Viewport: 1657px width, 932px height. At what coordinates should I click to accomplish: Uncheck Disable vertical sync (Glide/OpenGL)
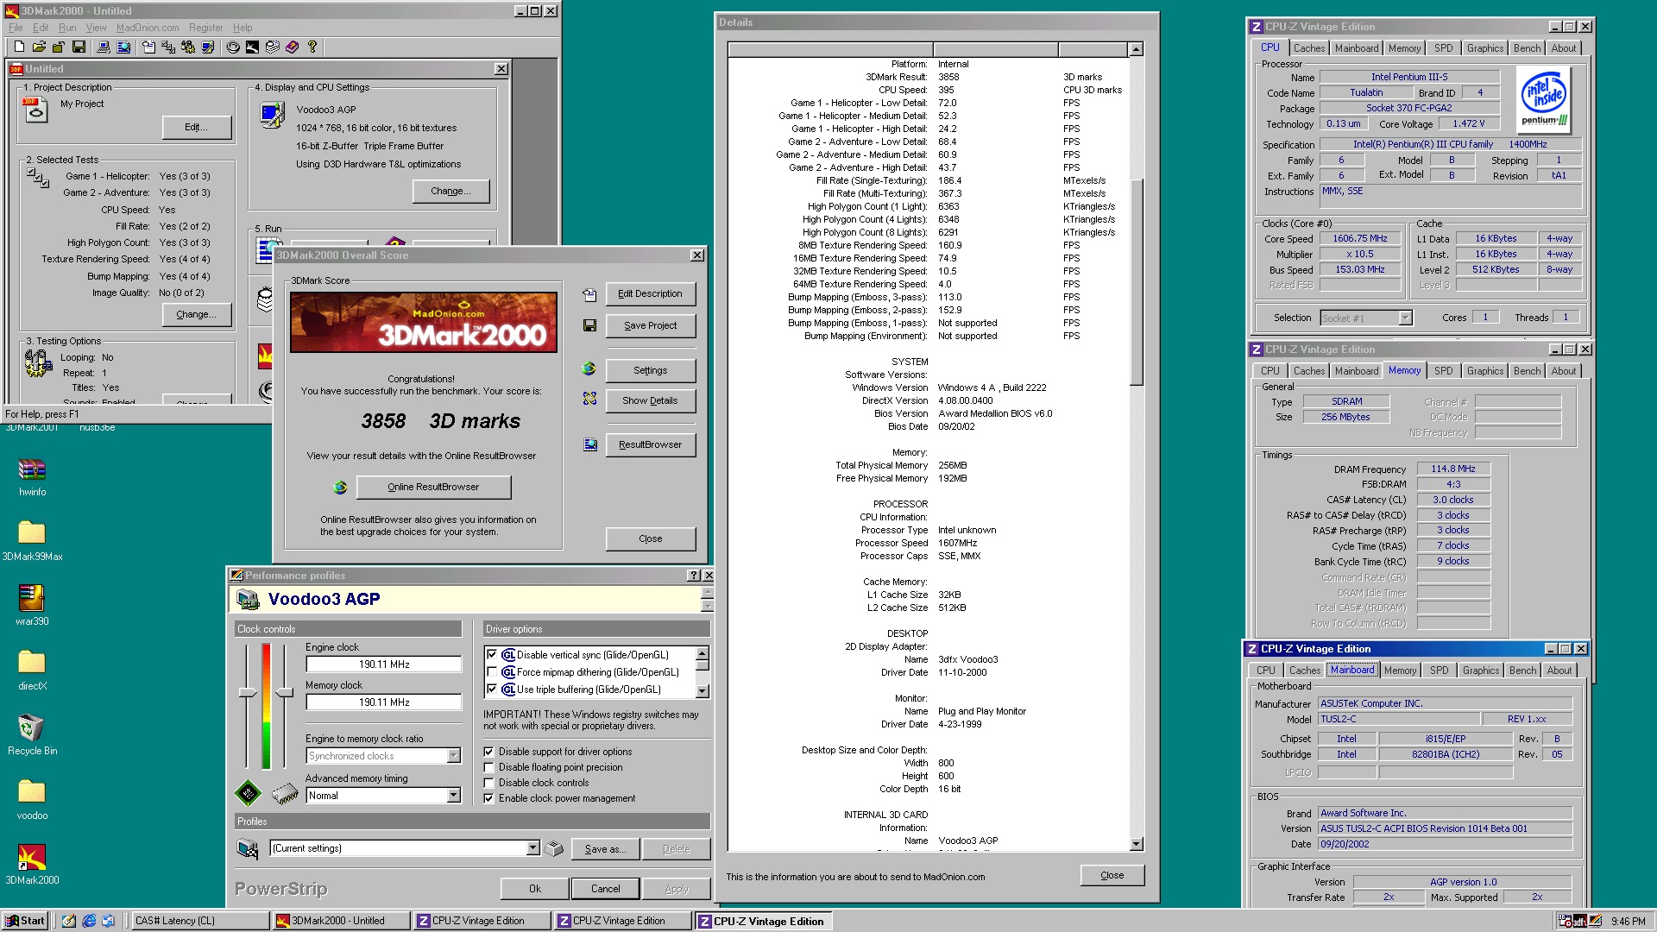click(492, 655)
